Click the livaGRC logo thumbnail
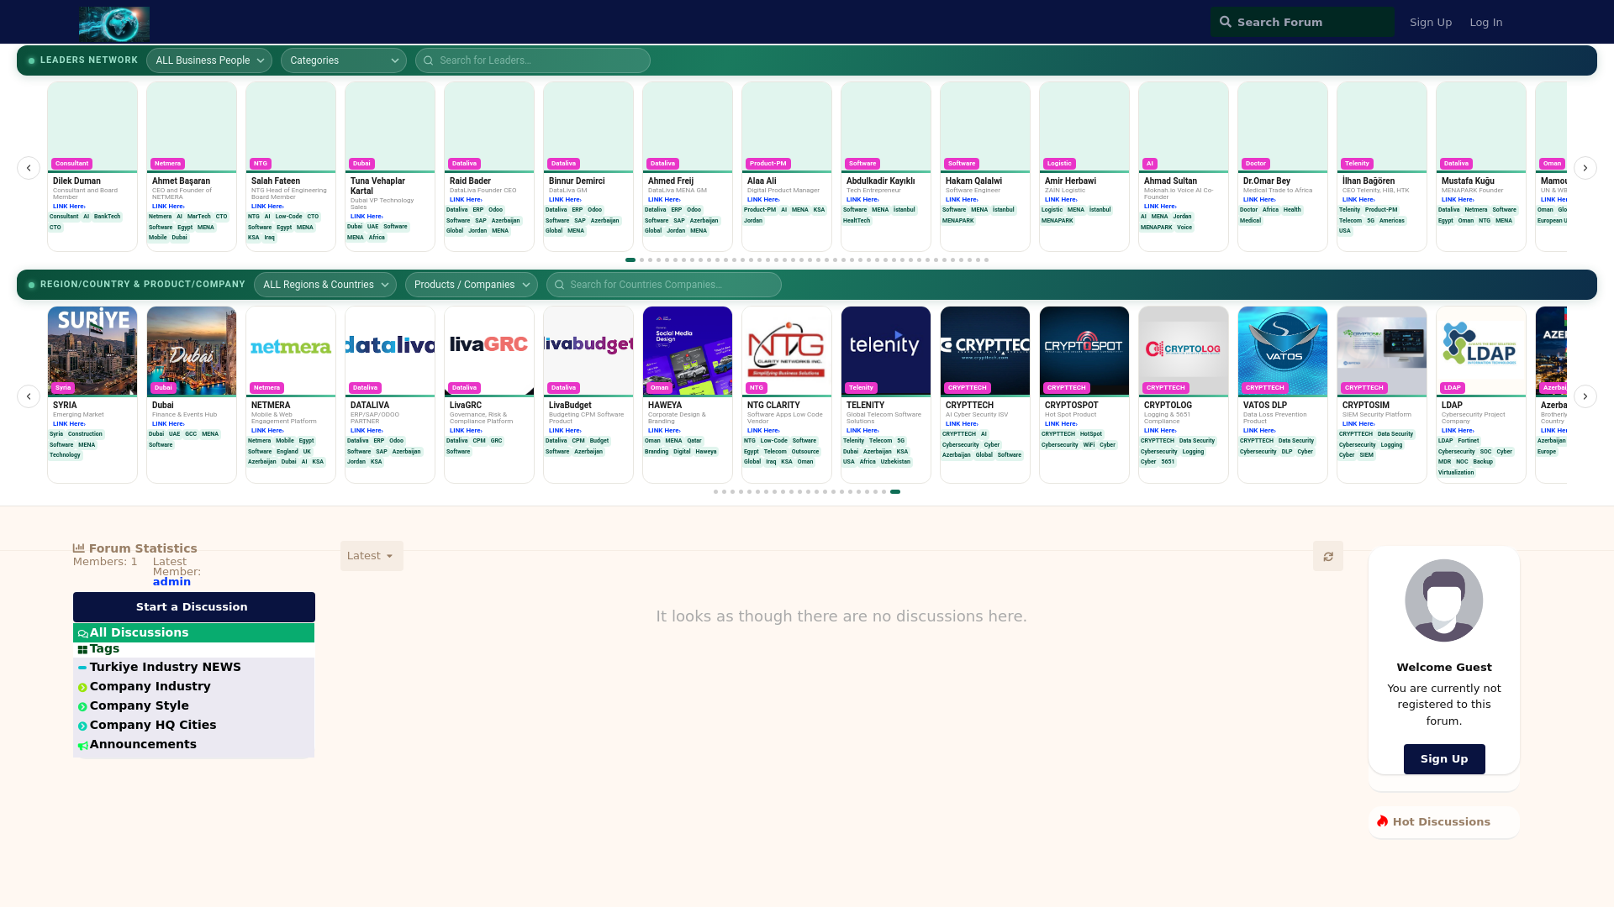The width and height of the screenshot is (1614, 907). click(x=489, y=351)
